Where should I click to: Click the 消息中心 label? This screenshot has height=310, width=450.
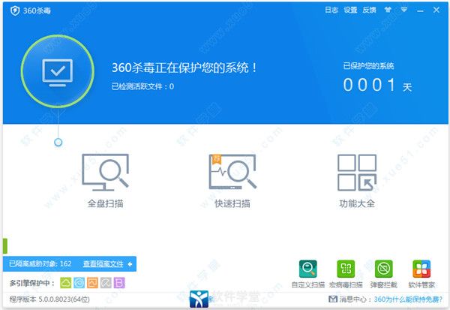click(355, 299)
